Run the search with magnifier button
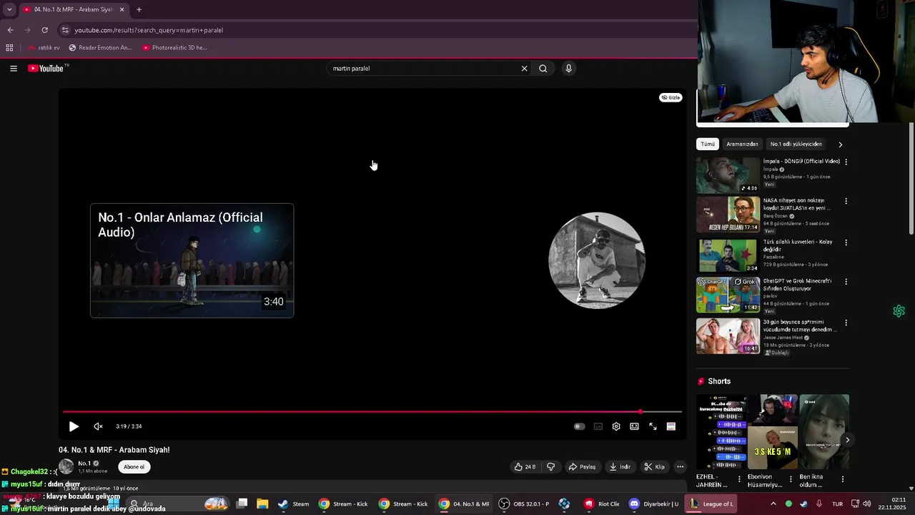This screenshot has height=515, width=915. (x=543, y=69)
